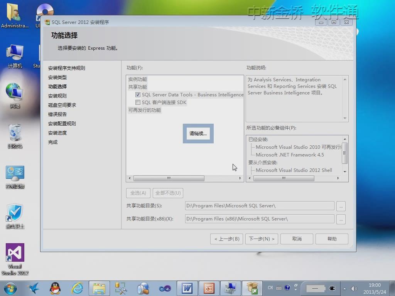This screenshot has height=296, width=395.
Task: Open the Windows Start menu
Action: 10,288
